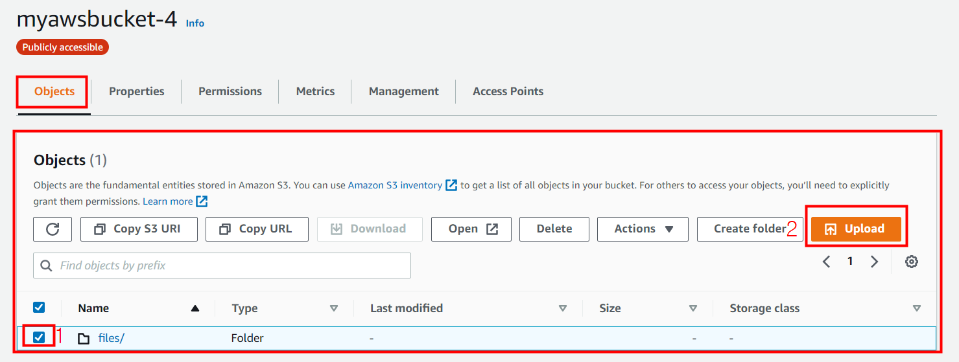Screen dimensions: 959x362
Task: Click the Name column header
Action: pos(93,308)
